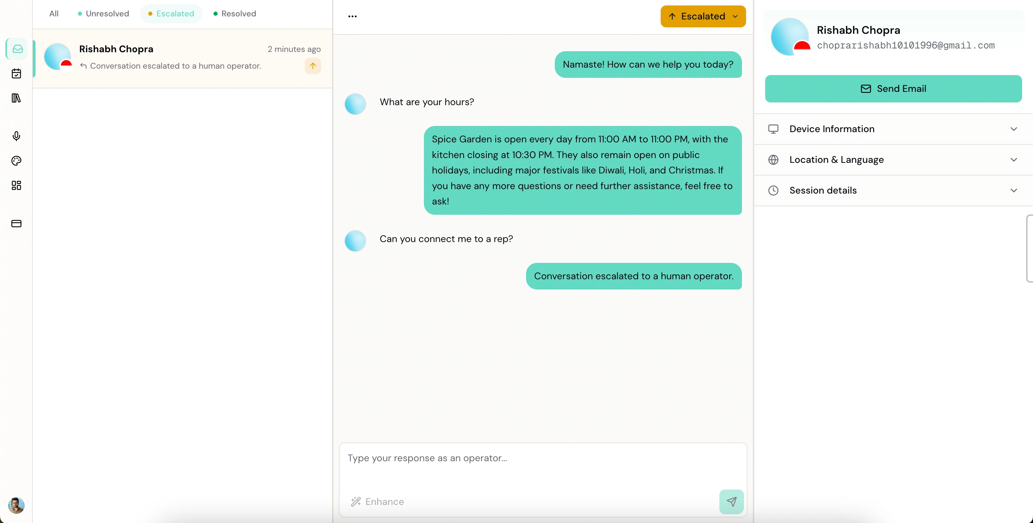Click the Send Email button
The height and width of the screenshot is (523, 1033).
point(893,88)
